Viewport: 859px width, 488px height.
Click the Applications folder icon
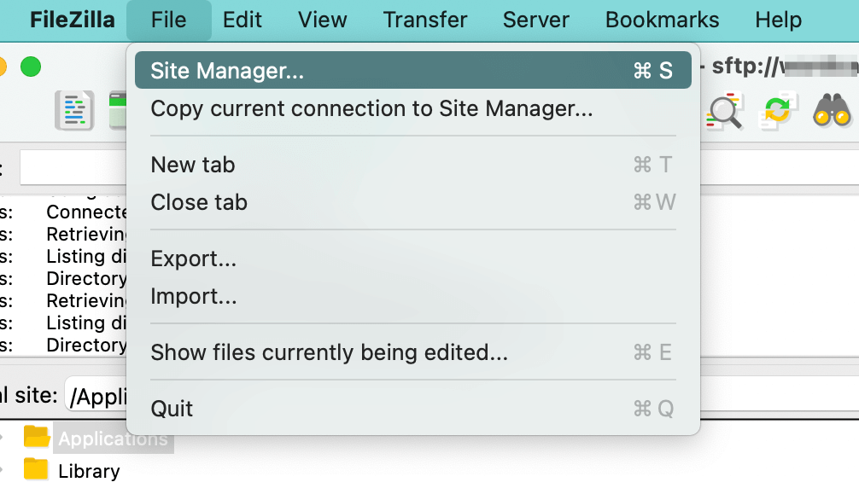pos(37,439)
